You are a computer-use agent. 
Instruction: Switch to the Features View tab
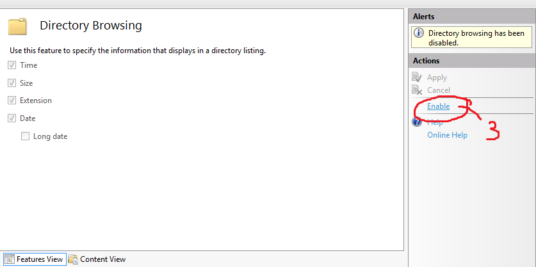pos(35,259)
